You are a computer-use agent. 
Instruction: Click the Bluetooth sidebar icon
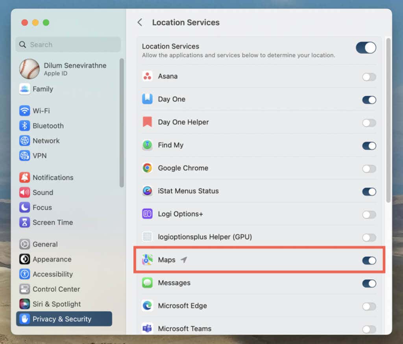tap(24, 126)
